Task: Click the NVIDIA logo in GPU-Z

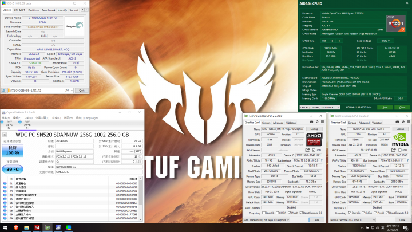Action: [x=400, y=140]
